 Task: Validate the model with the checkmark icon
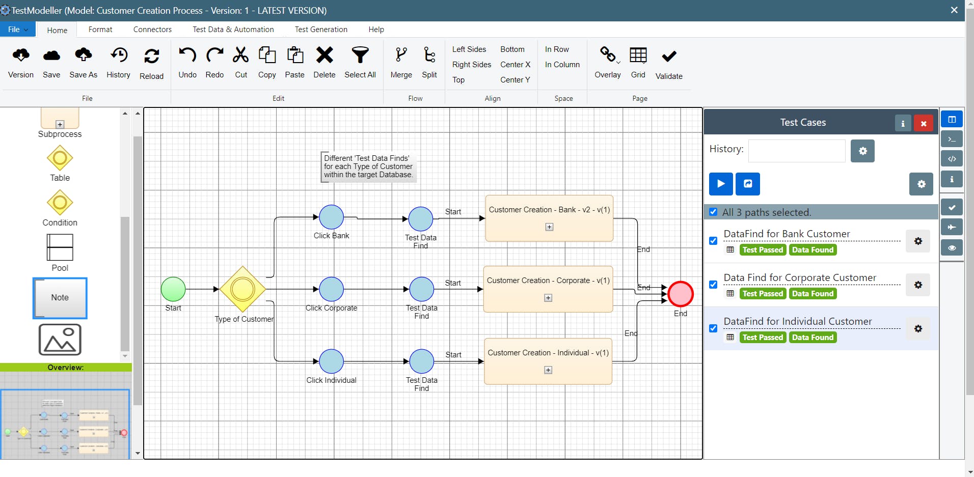pos(669,57)
